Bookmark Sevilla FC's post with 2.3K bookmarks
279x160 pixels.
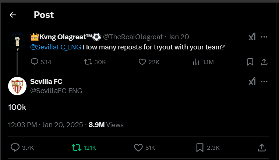pyautogui.click(x=199, y=148)
